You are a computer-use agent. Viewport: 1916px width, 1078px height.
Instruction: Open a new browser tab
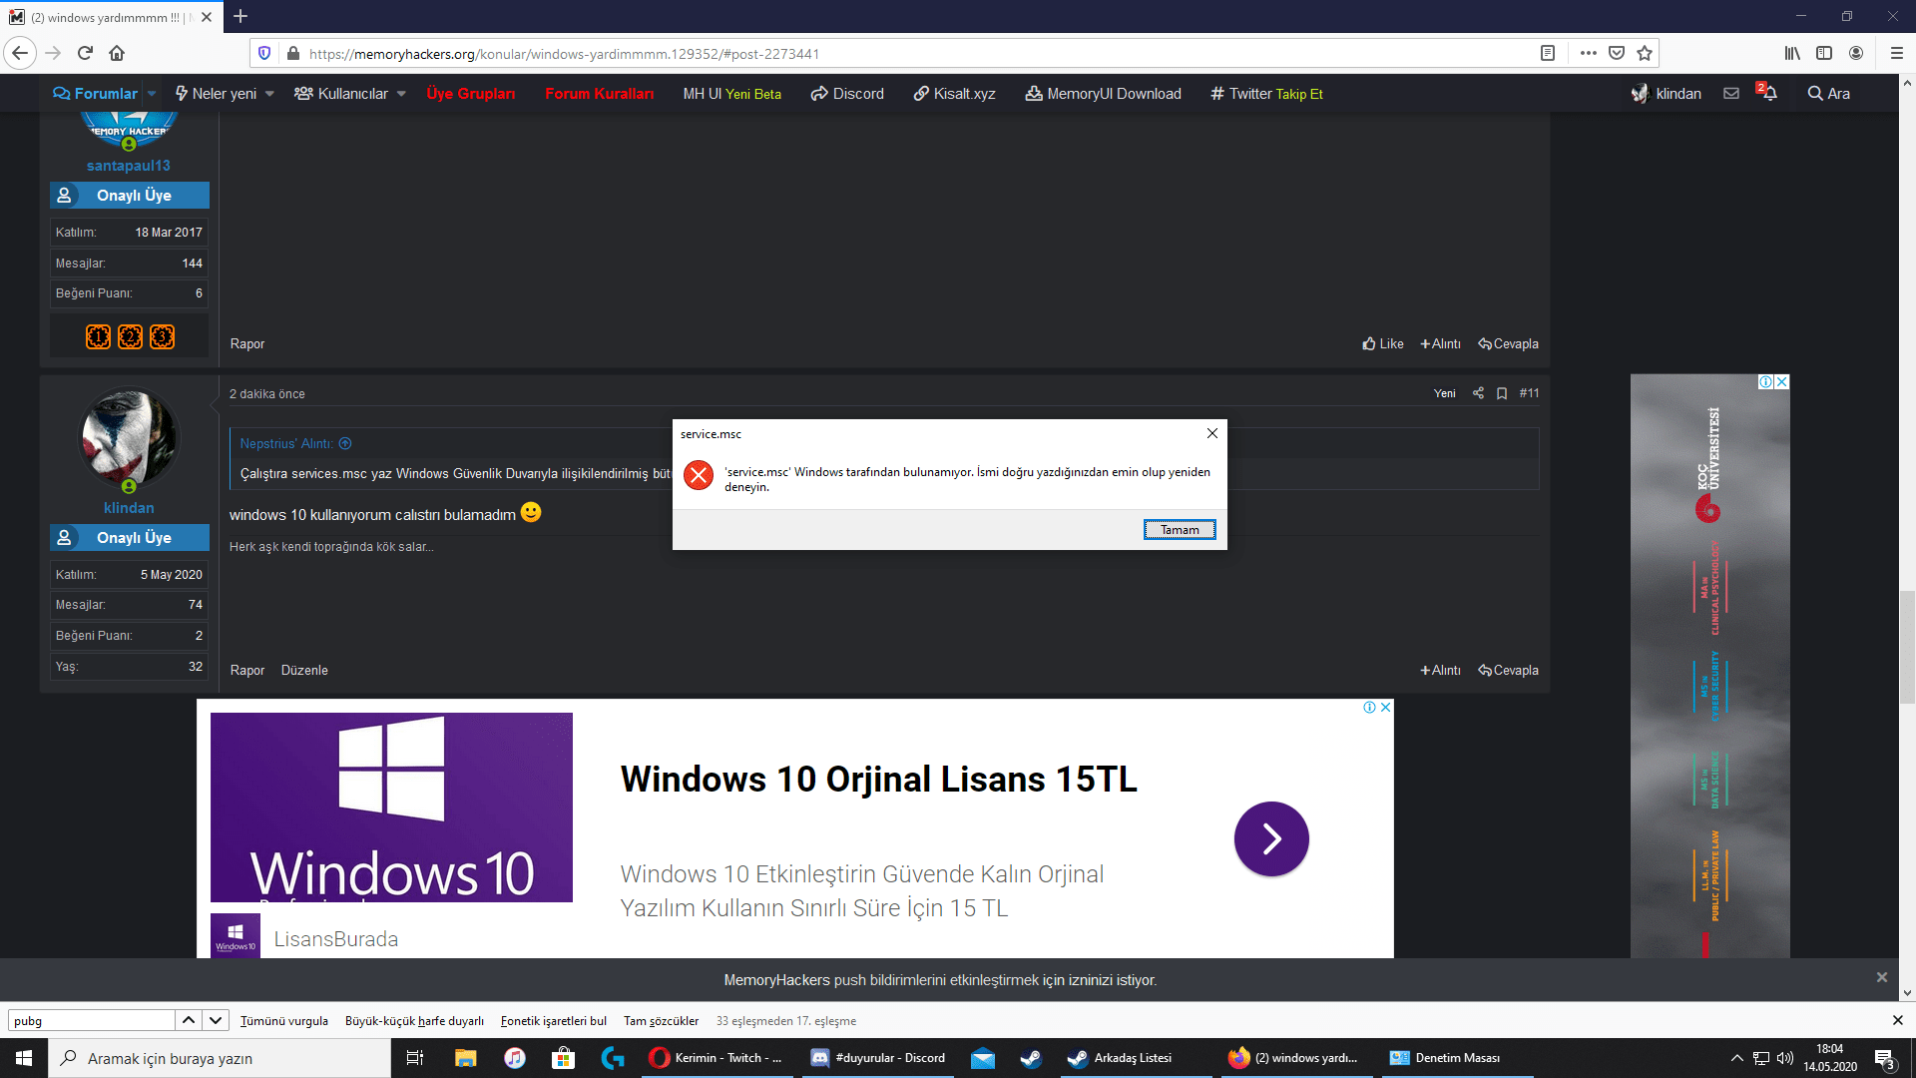click(240, 16)
